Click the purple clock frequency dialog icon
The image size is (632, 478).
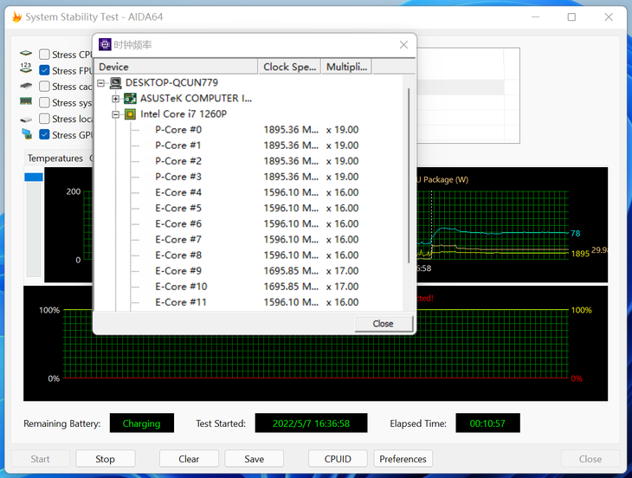105,45
